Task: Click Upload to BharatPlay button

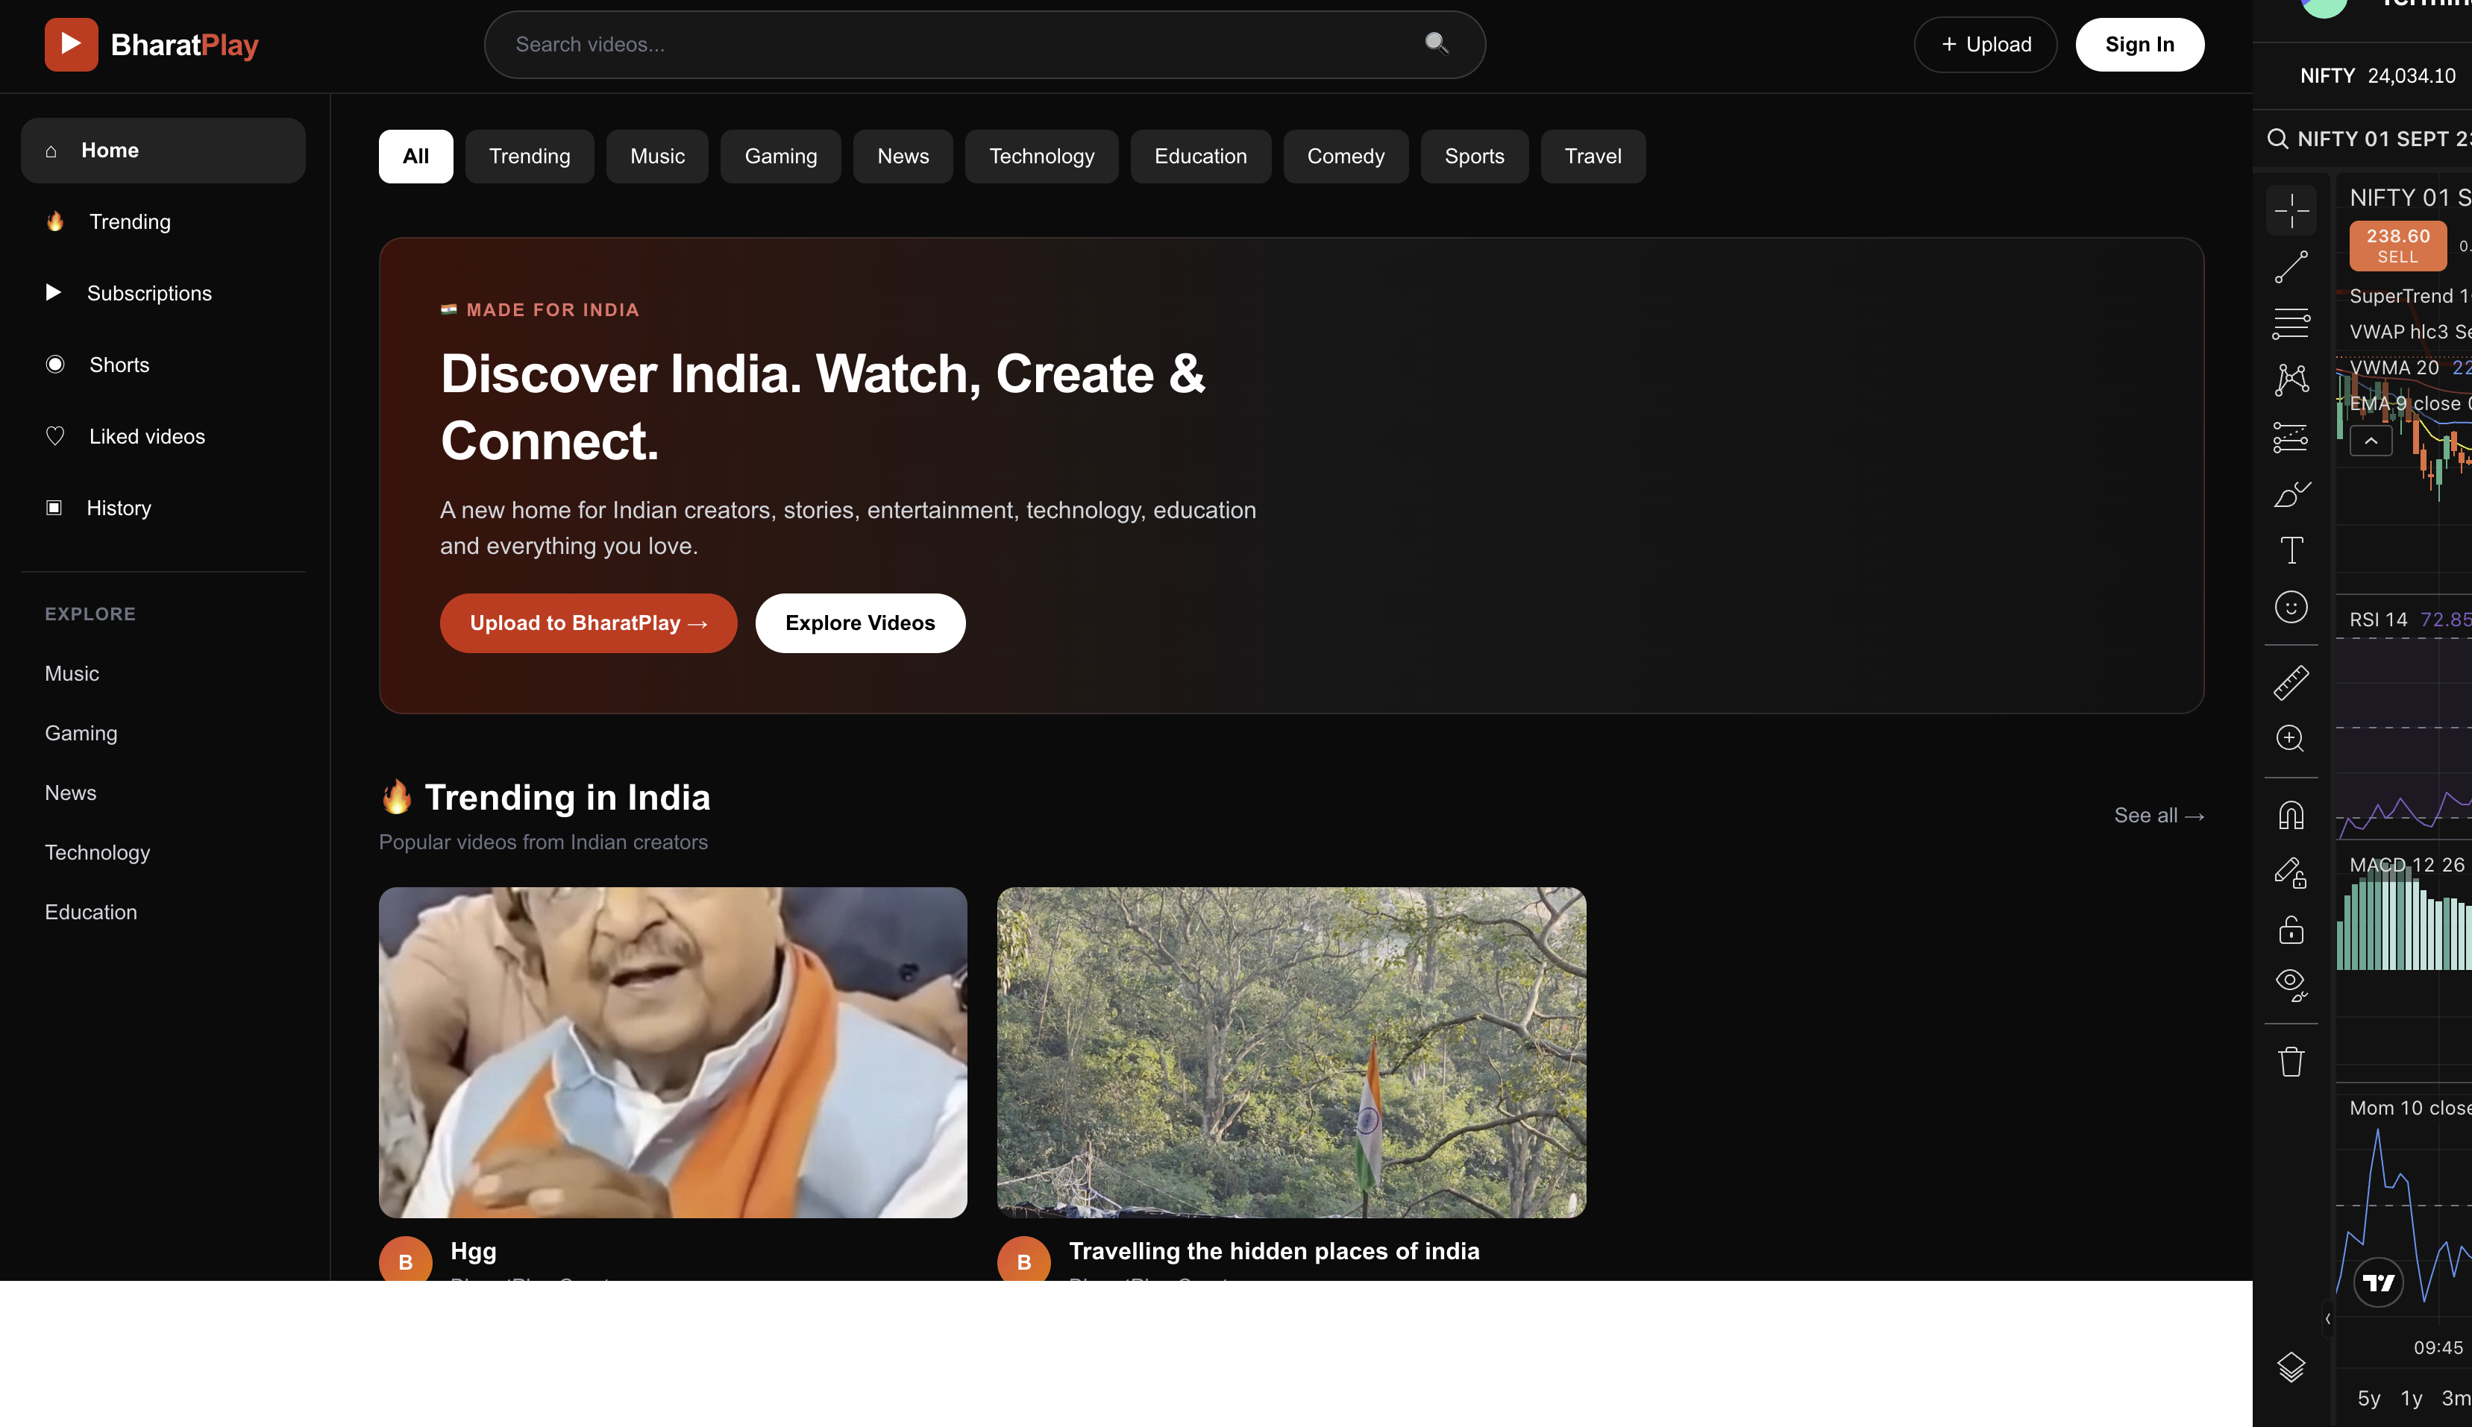Action: [x=589, y=623]
